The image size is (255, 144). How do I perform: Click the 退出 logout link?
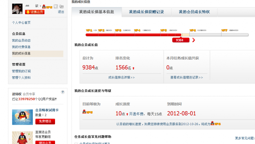coord(61,12)
